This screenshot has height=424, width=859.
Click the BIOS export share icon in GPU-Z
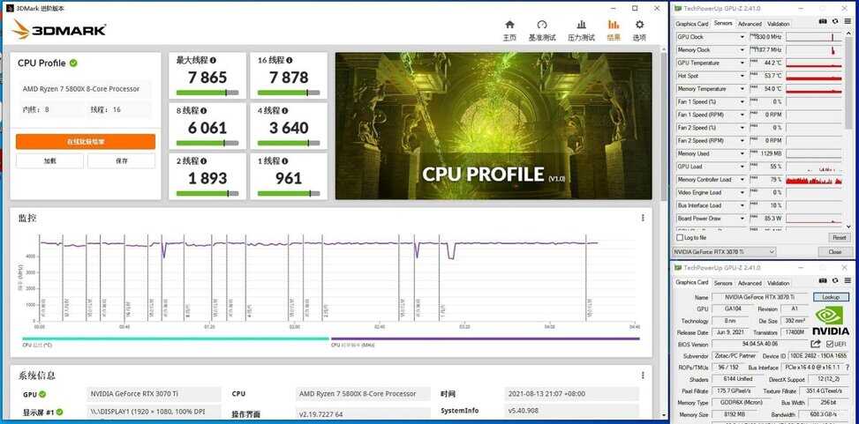pos(816,344)
